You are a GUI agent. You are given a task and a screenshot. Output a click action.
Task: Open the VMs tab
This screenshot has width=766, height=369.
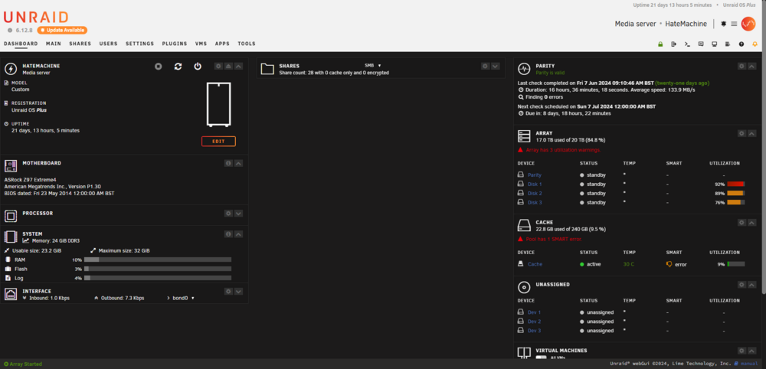[201, 44]
